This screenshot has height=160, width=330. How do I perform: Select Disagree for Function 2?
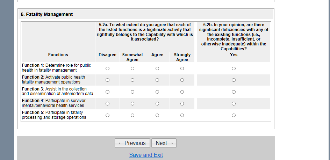[x=107, y=80]
